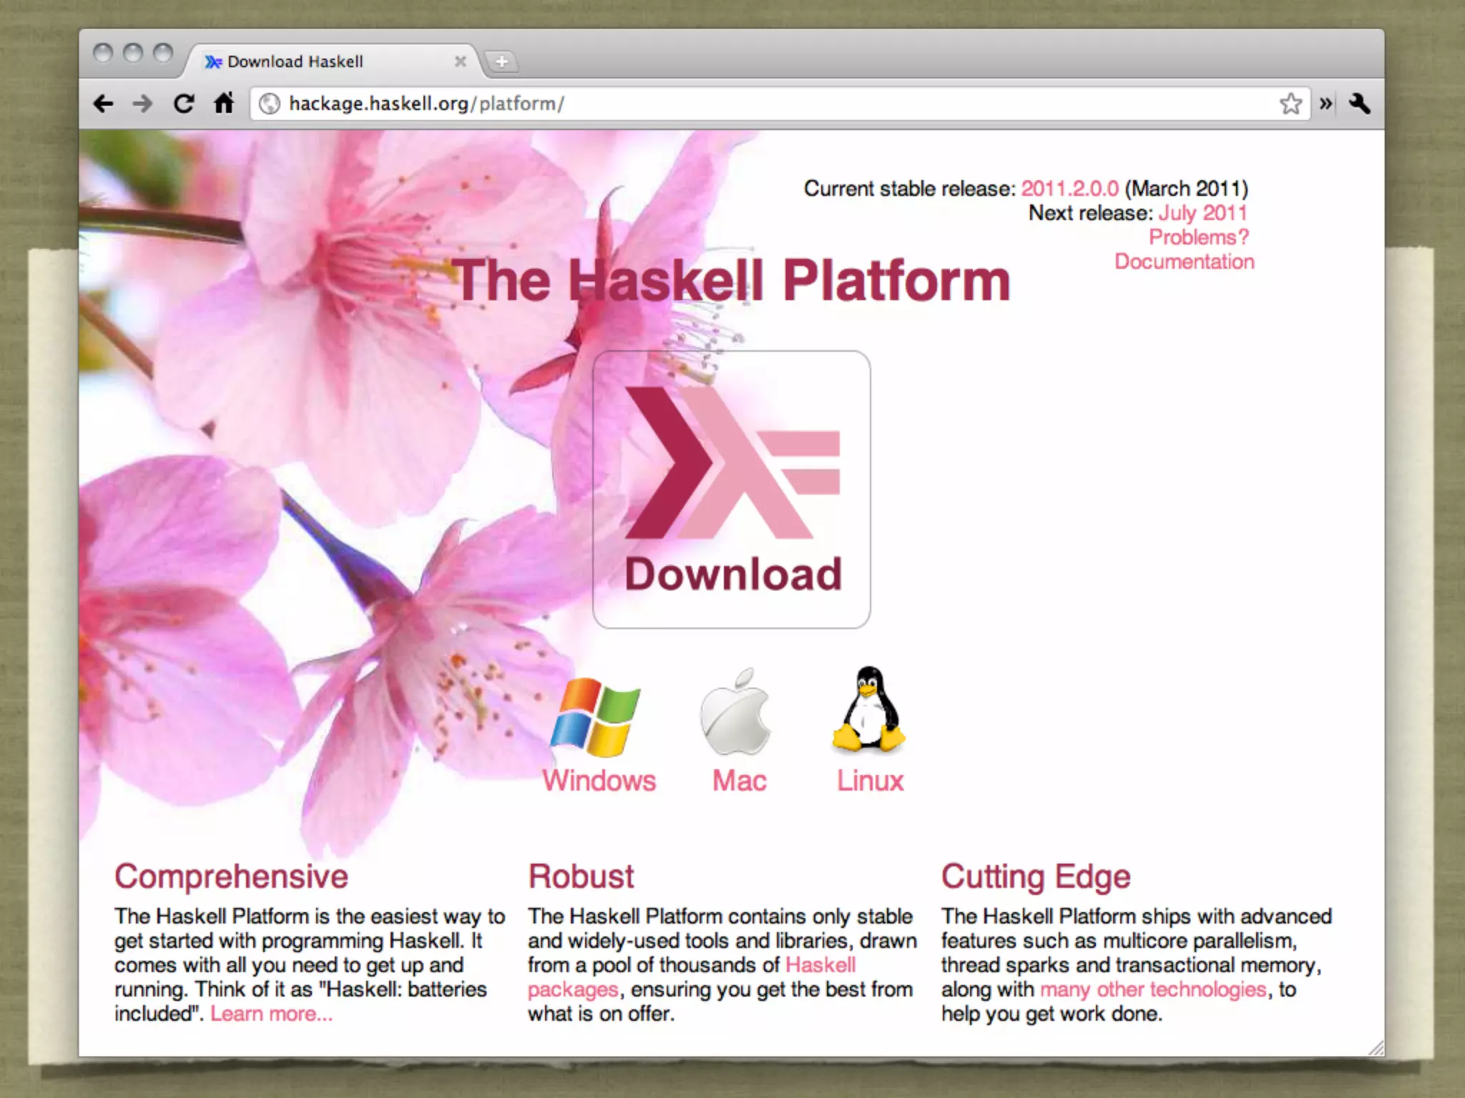
Task: Click the window zoom traffic light button
Action: tap(163, 53)
